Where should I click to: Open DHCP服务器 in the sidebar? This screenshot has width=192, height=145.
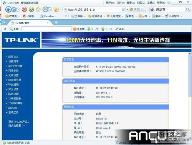click(x=15, y=80)
